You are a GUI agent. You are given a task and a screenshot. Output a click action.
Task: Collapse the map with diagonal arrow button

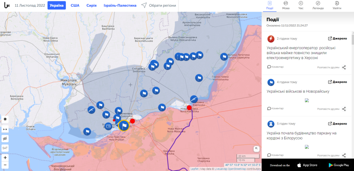[256, 149]
